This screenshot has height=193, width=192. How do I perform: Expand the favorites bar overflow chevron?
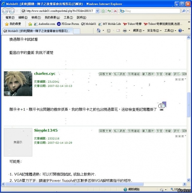click(x=189, y=22)
